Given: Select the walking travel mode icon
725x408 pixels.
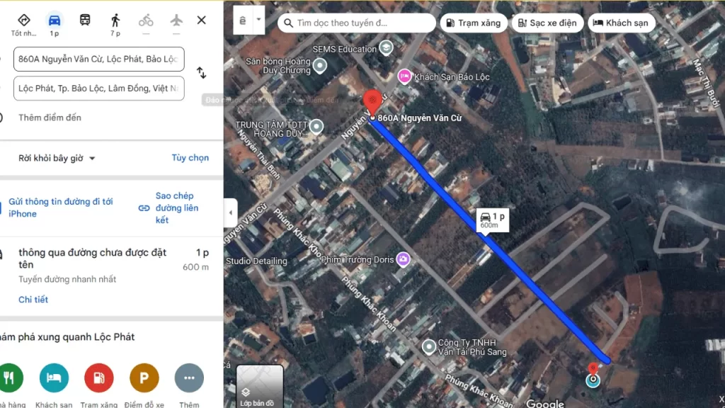Looking at the screenshot, I should (115, 21).
